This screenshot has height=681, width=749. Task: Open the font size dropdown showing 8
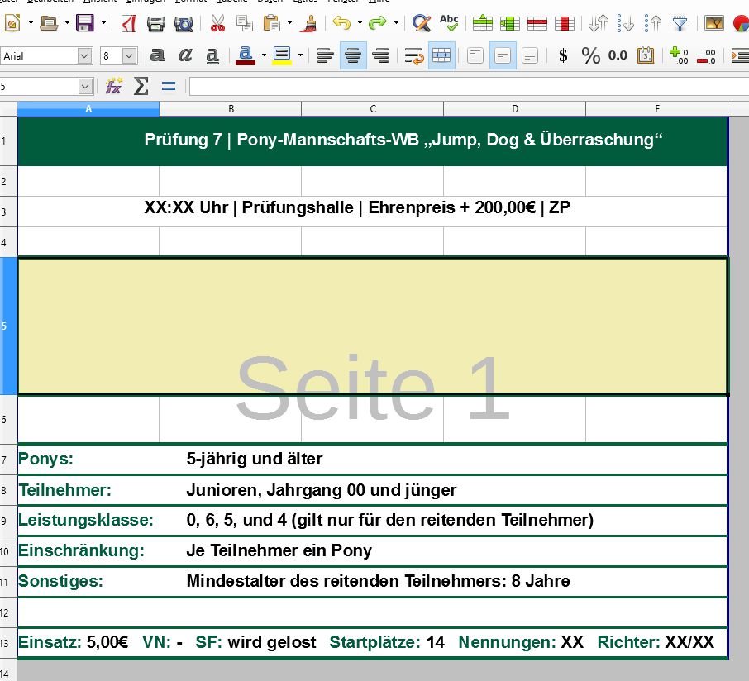tap(130, 55)
